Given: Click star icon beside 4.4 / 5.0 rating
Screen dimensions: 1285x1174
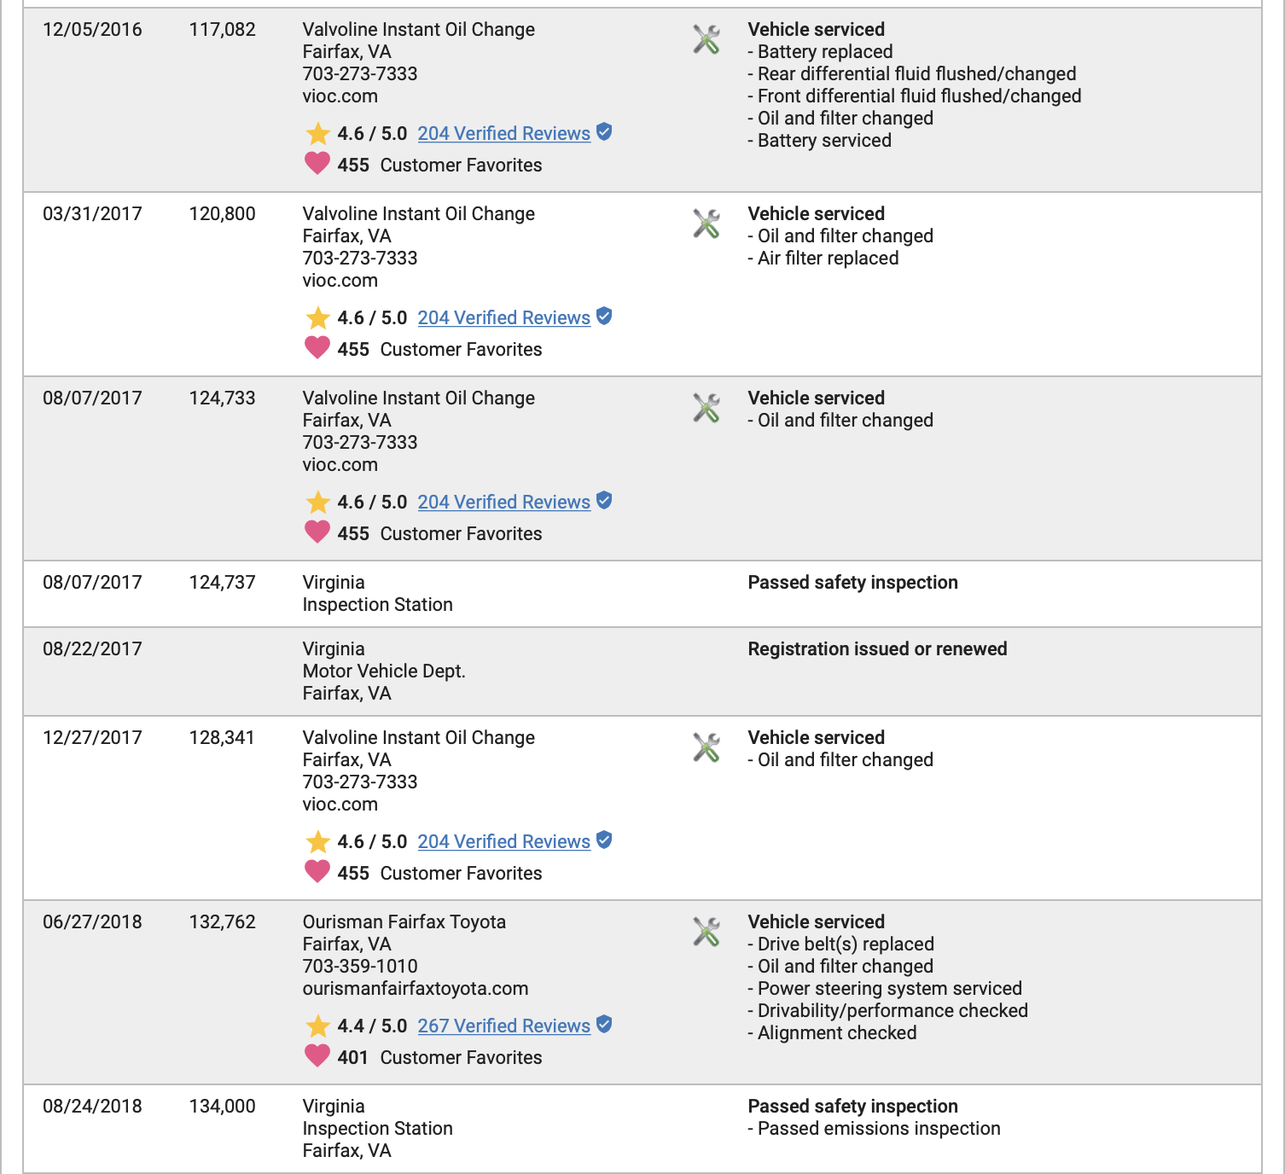Looking at the screenshot, I should [x=317, y=1026].
